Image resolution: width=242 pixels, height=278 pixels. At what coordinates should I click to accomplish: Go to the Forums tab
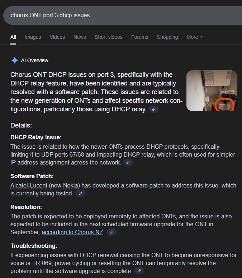139,37
